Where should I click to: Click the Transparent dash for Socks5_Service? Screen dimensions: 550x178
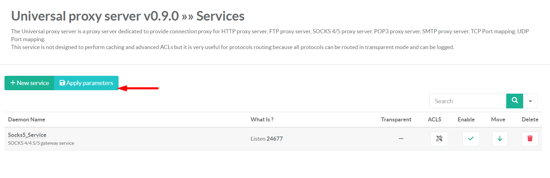[x=401, y=139]
